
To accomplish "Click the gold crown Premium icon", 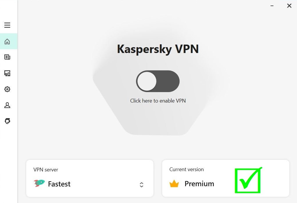I will [x=174, y=184].
